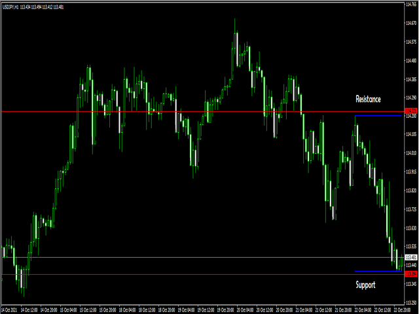Click the 113.250 price axis label
This screenshot has width=419, height=314.
tap(411, 303)
